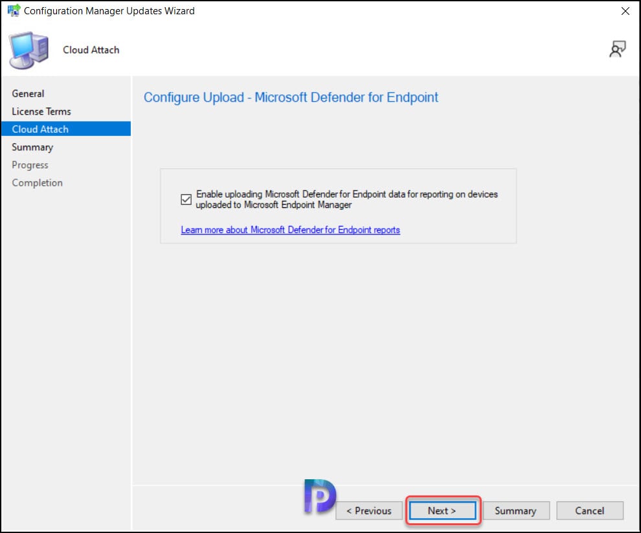The height and width of the screenshot is (533, 641).
Task: Click the Summary button at bottom
Action: click(516, 510)
